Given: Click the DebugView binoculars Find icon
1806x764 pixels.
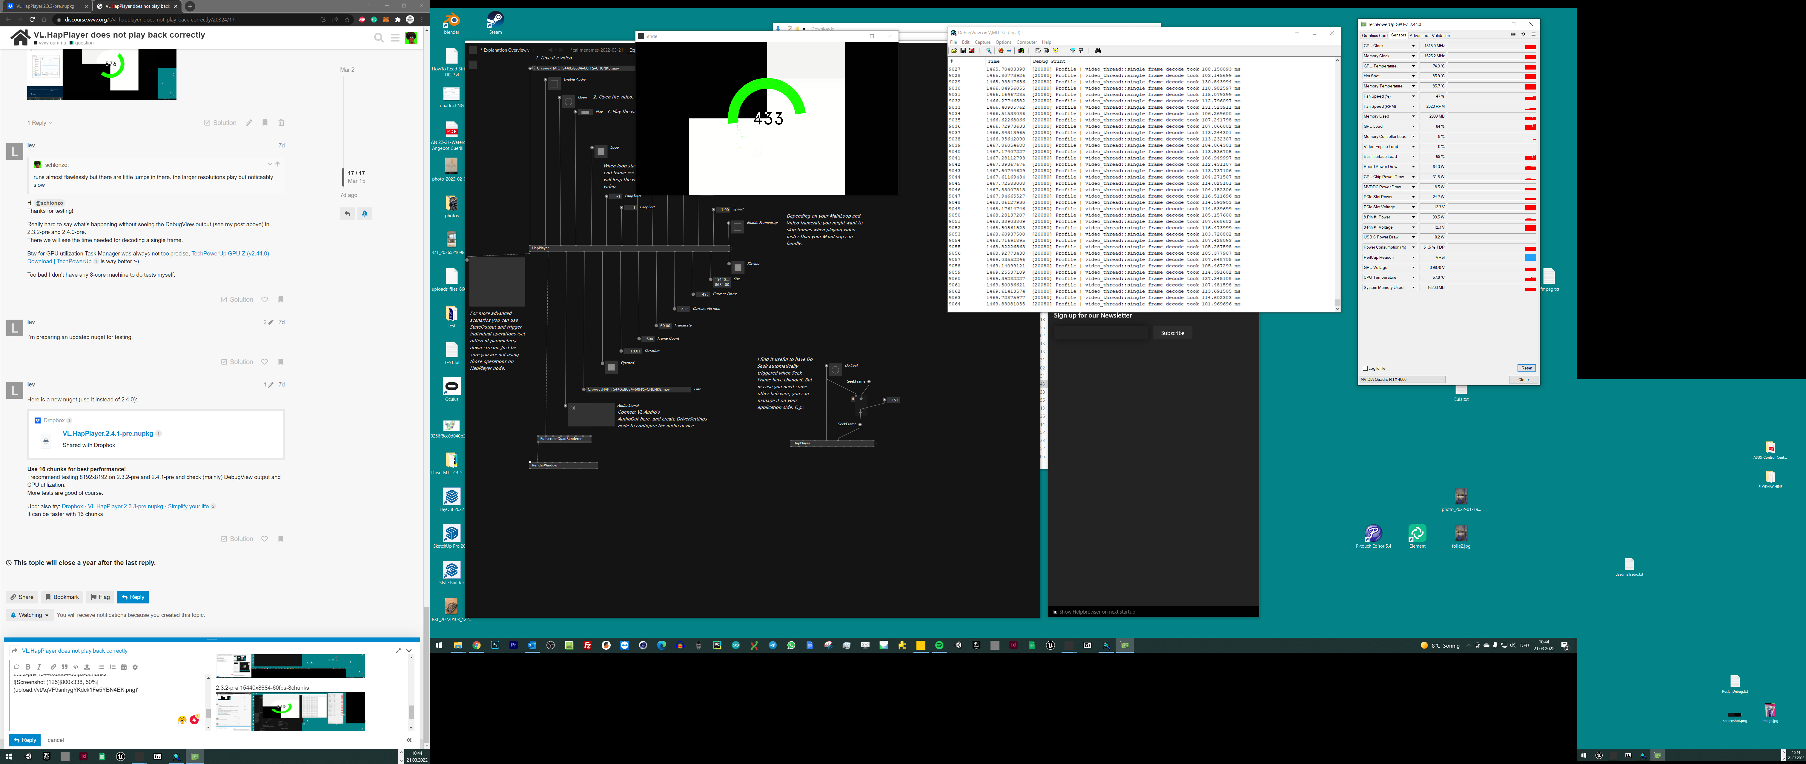Looking at the screenshot, I should (1098, 50).
